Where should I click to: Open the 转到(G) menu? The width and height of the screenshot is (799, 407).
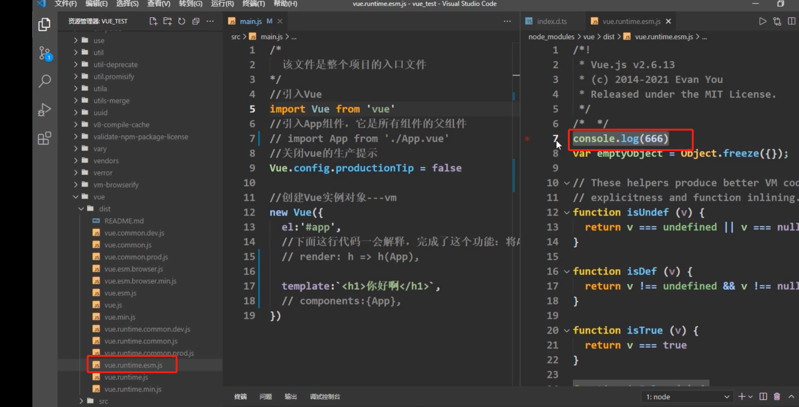(x=191, y=4)
